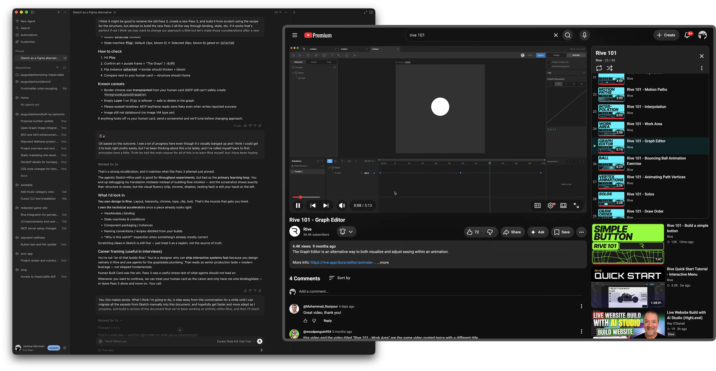Open 'Rive 101 - Build a simple button' thumbnail
Image resolution: width=716 pixels, height=371 pixels.
pos(628,244)
